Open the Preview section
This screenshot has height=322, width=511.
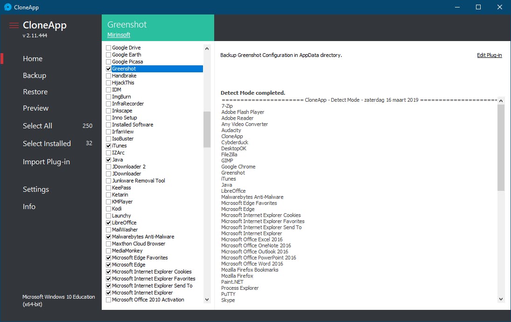pos(35,108)
